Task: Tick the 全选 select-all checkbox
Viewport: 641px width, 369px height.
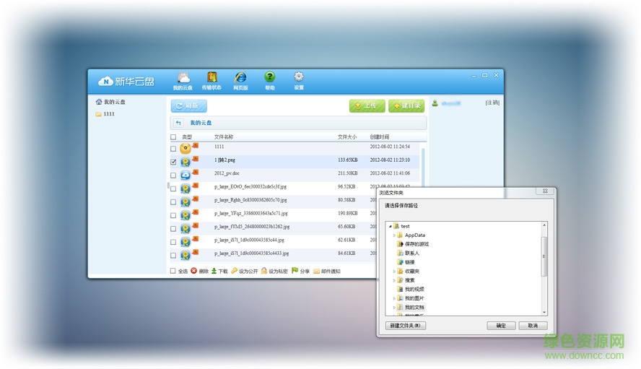Action: tap(173, 272)
